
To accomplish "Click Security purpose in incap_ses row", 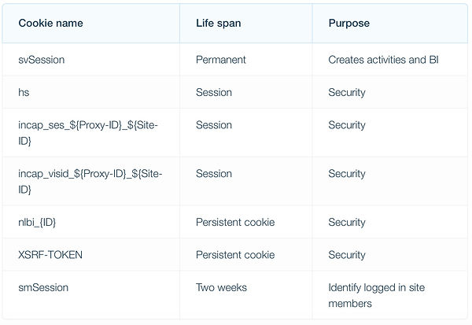I will 347,125.
